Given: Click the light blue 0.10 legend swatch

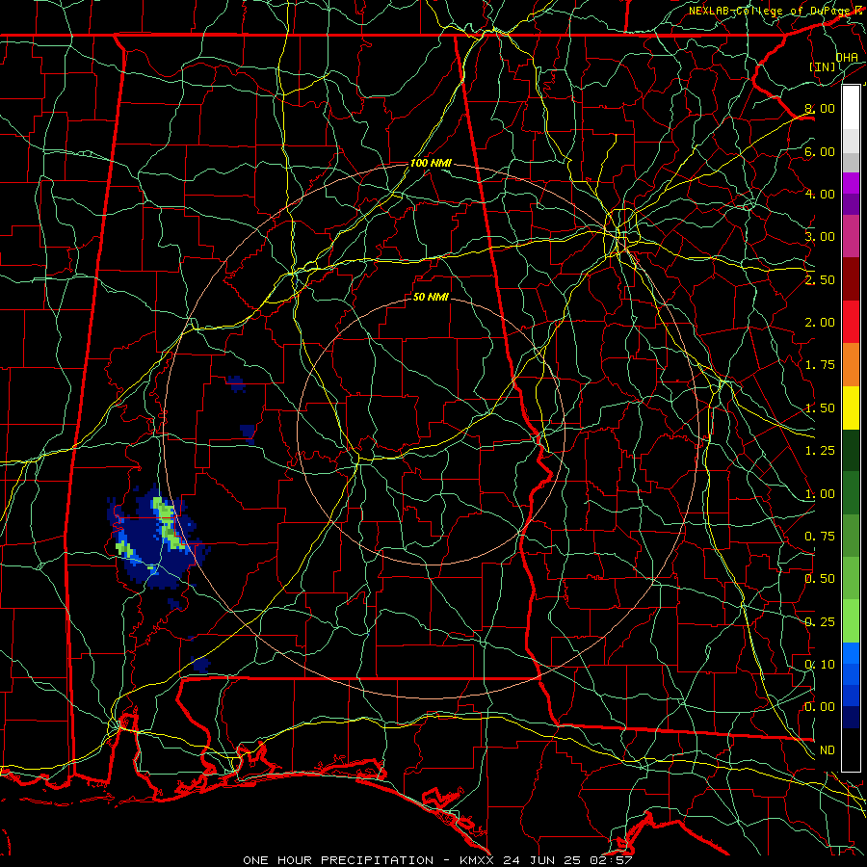Looking at the screenshot, I should tap(851, 653).
